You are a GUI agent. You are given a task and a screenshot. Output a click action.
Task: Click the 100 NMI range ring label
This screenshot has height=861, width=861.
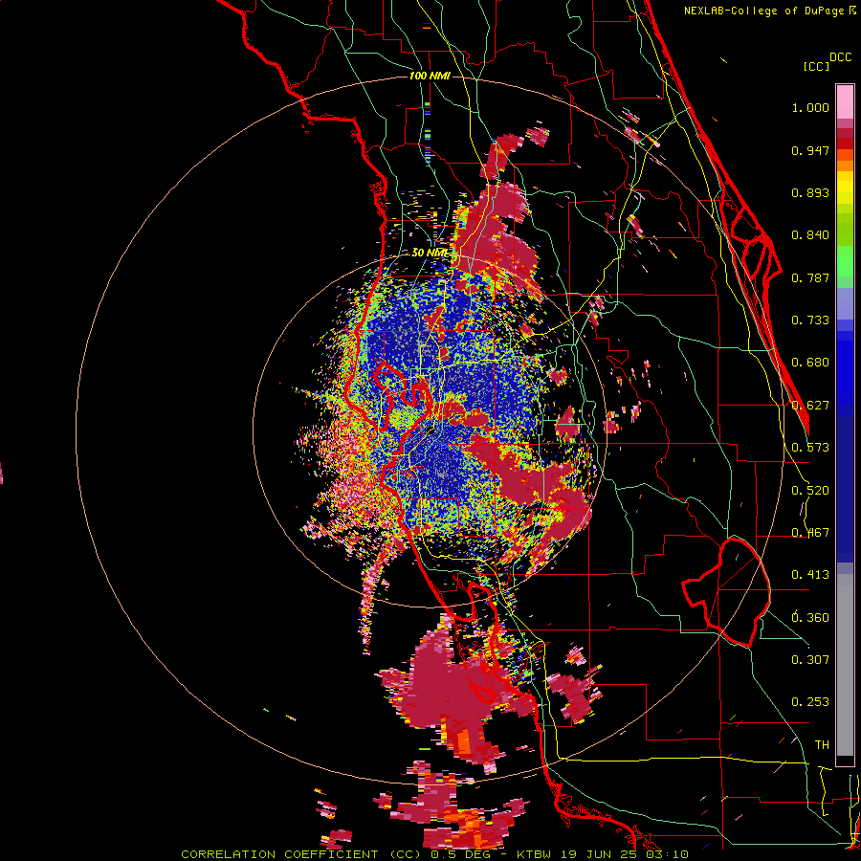pos(430,76)
